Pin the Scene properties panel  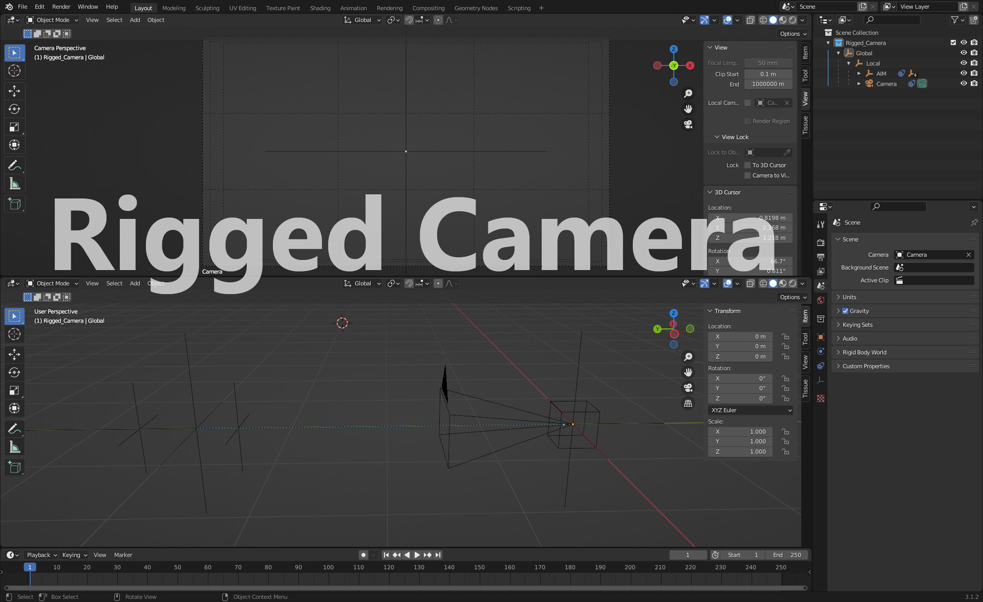(x=974, y=222)
